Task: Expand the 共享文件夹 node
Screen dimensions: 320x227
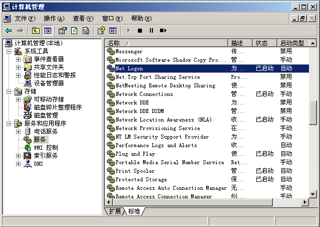Action: pyautogui.click(x=19, y=67)
